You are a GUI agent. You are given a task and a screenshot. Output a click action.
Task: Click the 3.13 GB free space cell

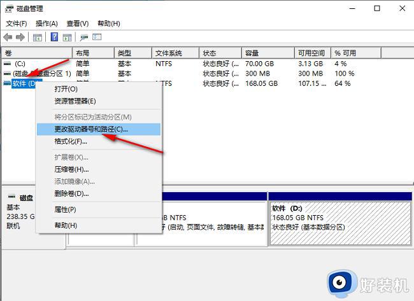(311, 64)
